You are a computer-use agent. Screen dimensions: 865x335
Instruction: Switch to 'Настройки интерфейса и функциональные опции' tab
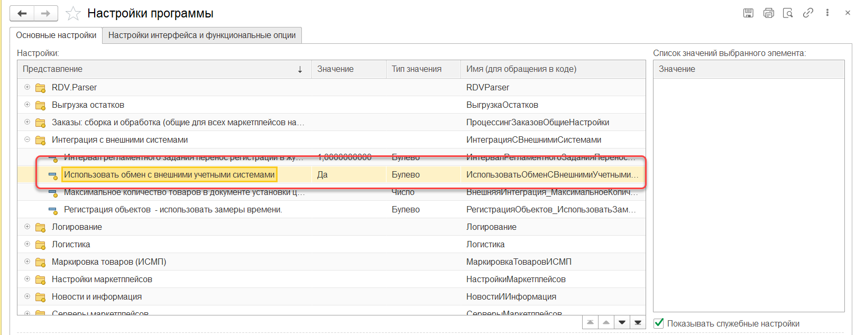coord(202,35)
